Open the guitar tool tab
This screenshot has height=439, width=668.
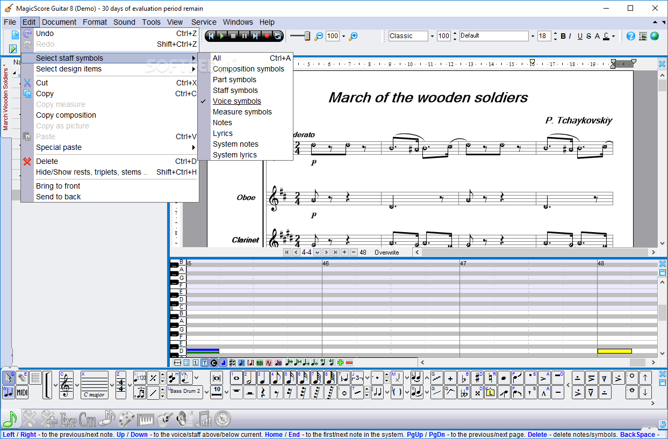pyautogui.click(x=166, y=418)
